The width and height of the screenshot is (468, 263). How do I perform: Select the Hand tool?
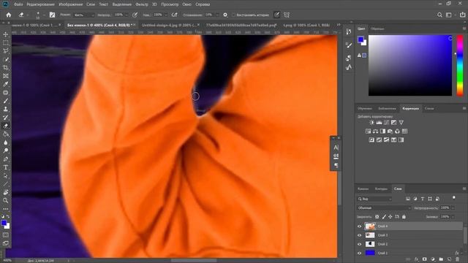[6, 192]
